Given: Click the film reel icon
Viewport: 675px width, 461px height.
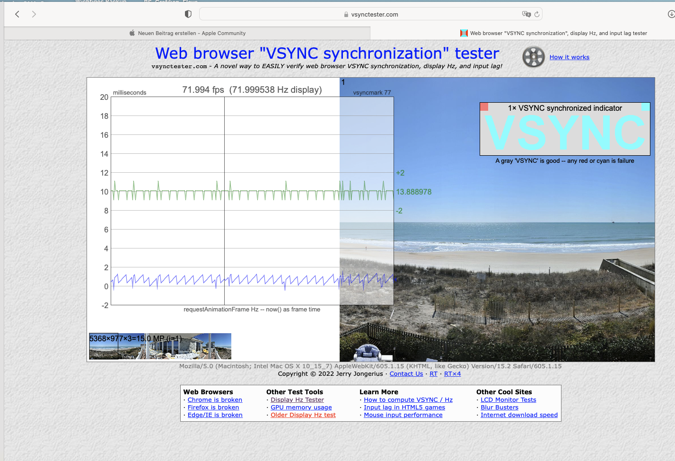Looking at the screenshot, I should (x=534, y=57).
